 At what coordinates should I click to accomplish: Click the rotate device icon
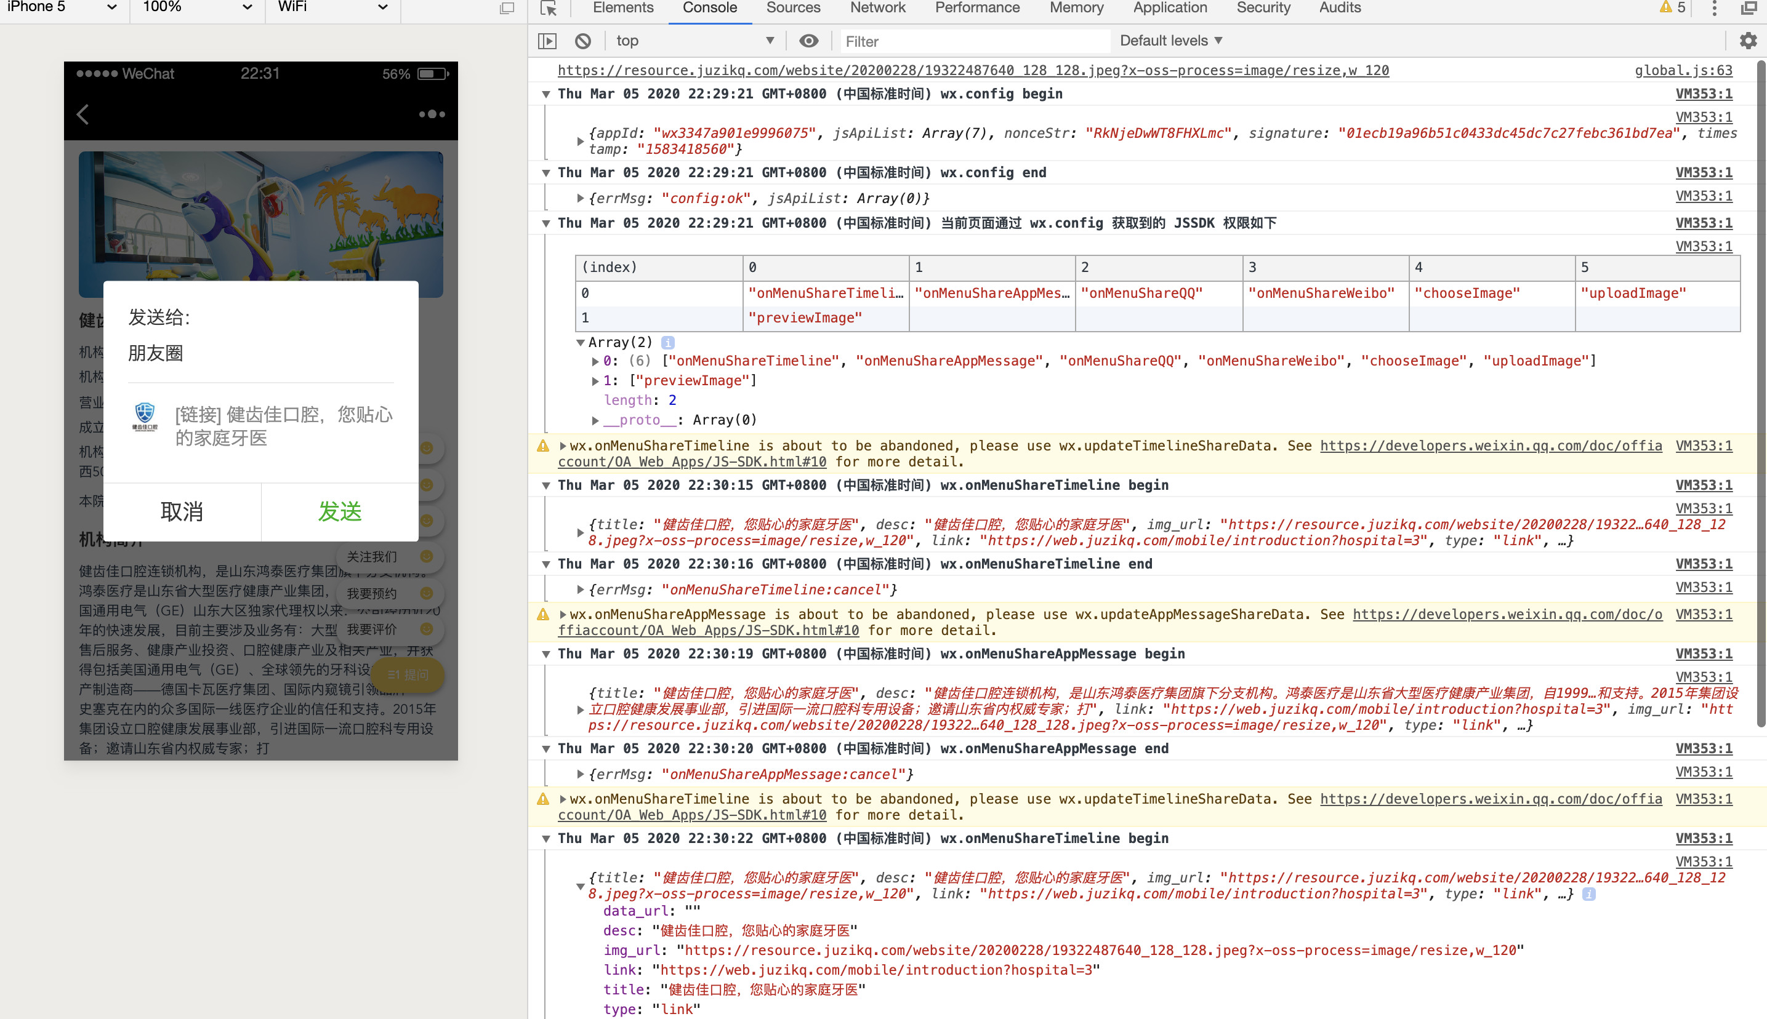507,9
